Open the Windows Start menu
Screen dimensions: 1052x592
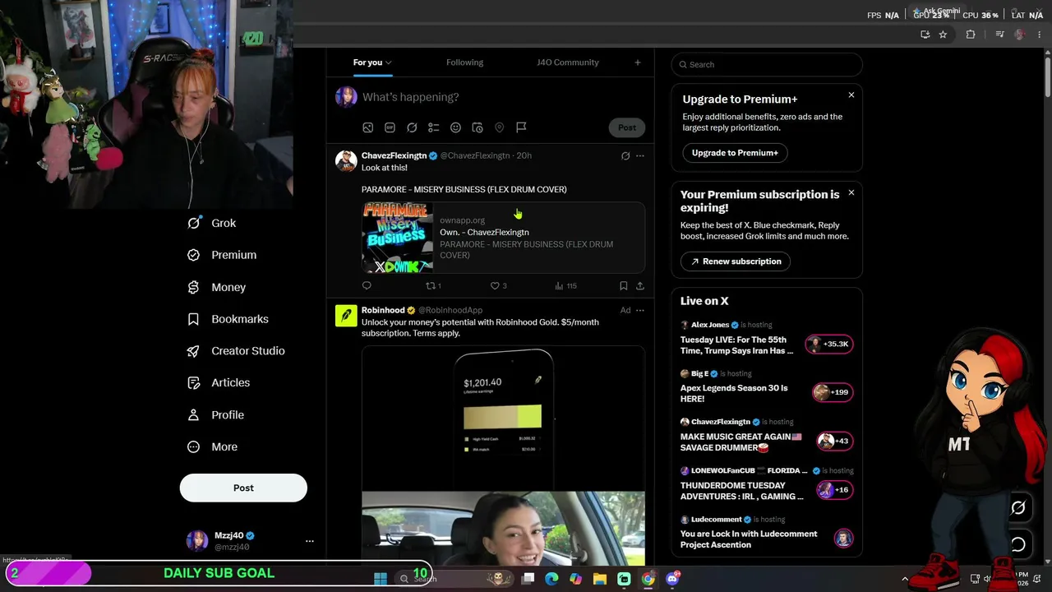381,579
